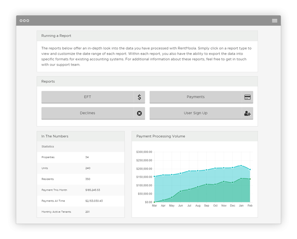The width and height of the screenshot is (297, 239).
Task: Select the In The Numbers heading
Action: tap(55, 136)
